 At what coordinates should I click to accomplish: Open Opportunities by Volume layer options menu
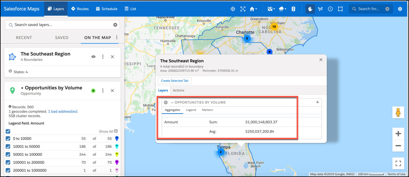pos(103,91)
